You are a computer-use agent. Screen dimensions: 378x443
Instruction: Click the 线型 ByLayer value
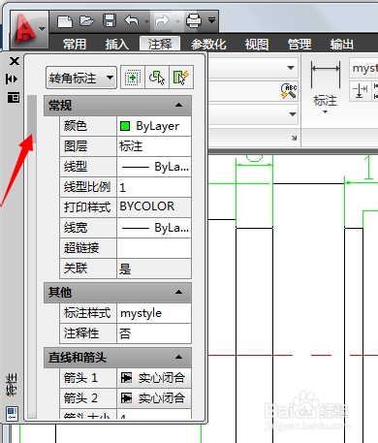tap(154, 167)
